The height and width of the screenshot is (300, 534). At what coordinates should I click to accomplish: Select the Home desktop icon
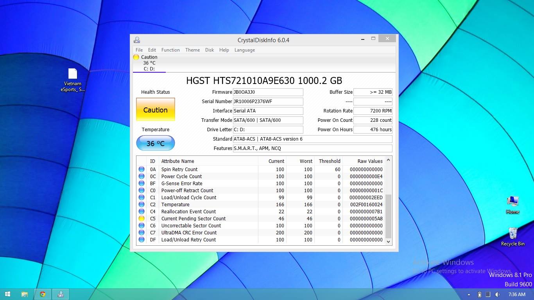coord(512,205)
